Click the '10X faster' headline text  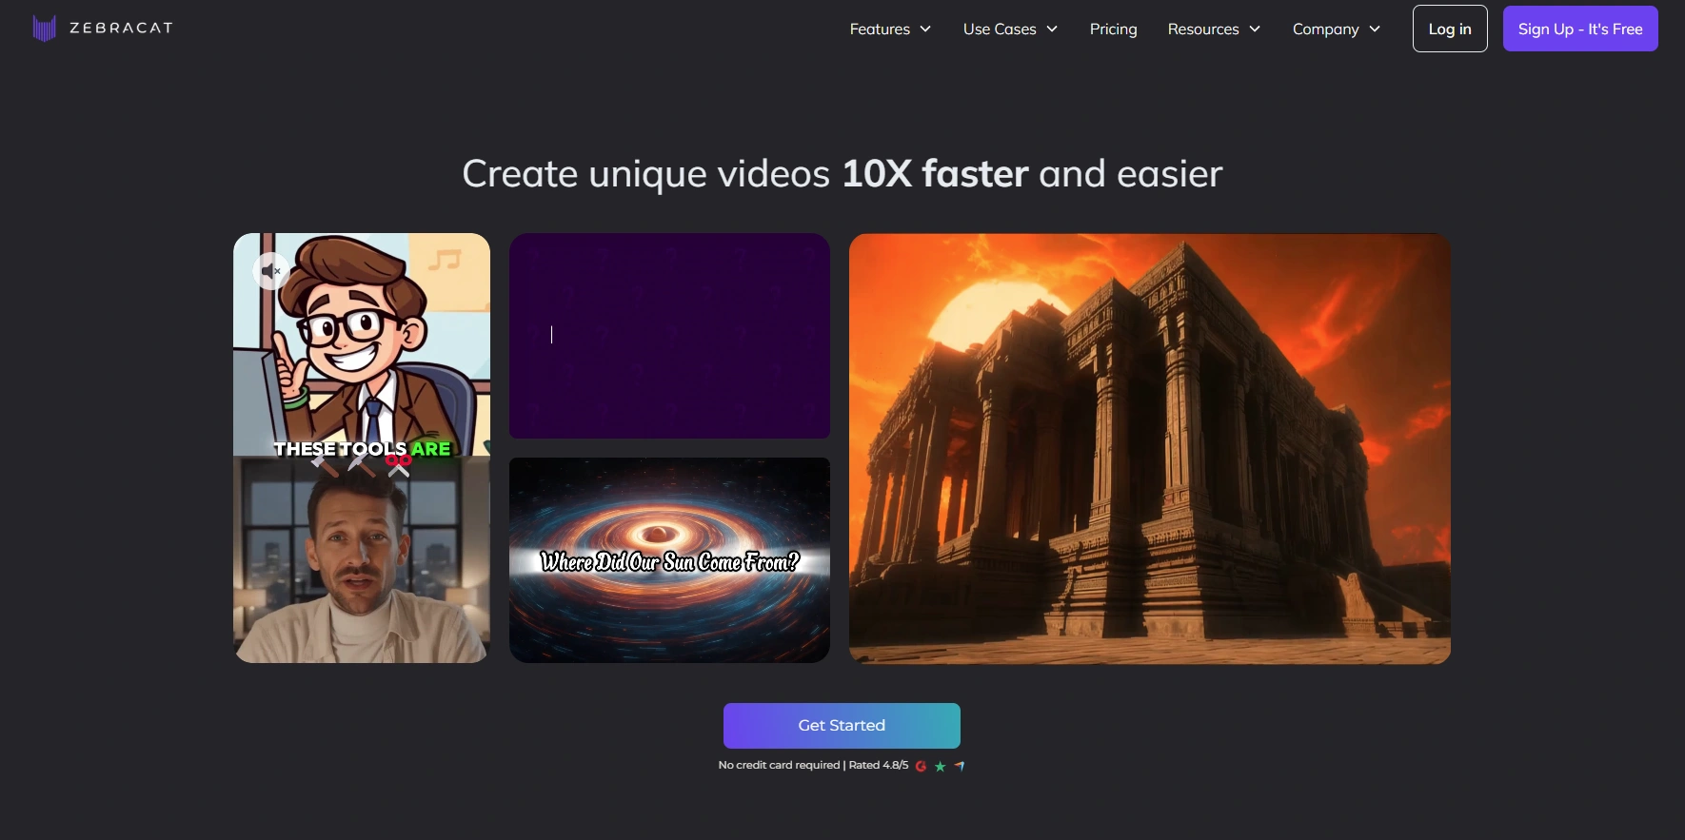(935, 174)
